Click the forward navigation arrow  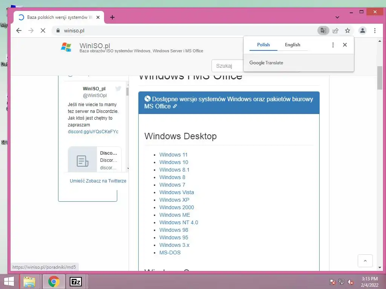(31, 30)
